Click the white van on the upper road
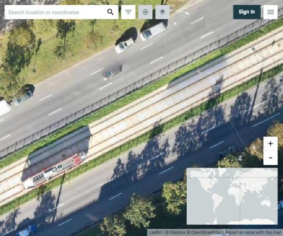The width and height of the screenshot is (283, 236). pos(153,31)
